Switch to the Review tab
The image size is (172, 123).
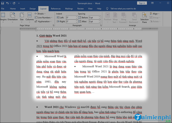pos(81,9)
